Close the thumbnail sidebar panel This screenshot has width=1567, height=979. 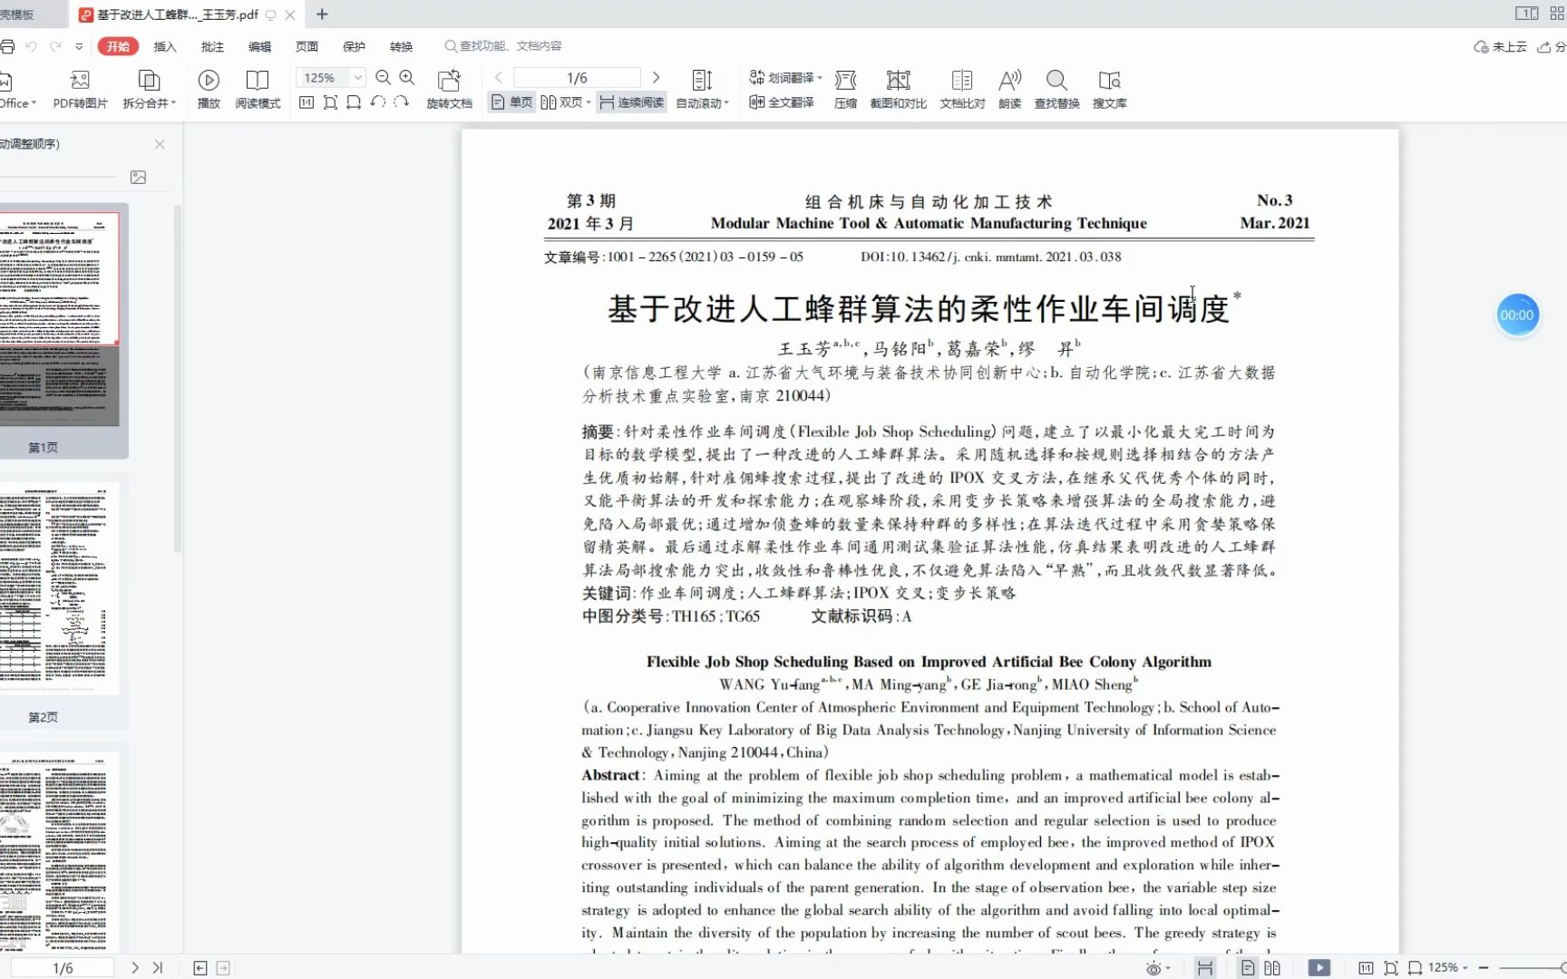[160, 144]
